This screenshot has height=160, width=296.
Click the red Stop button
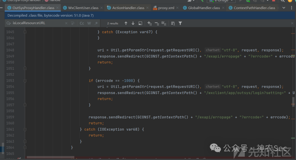click(274, 1)
